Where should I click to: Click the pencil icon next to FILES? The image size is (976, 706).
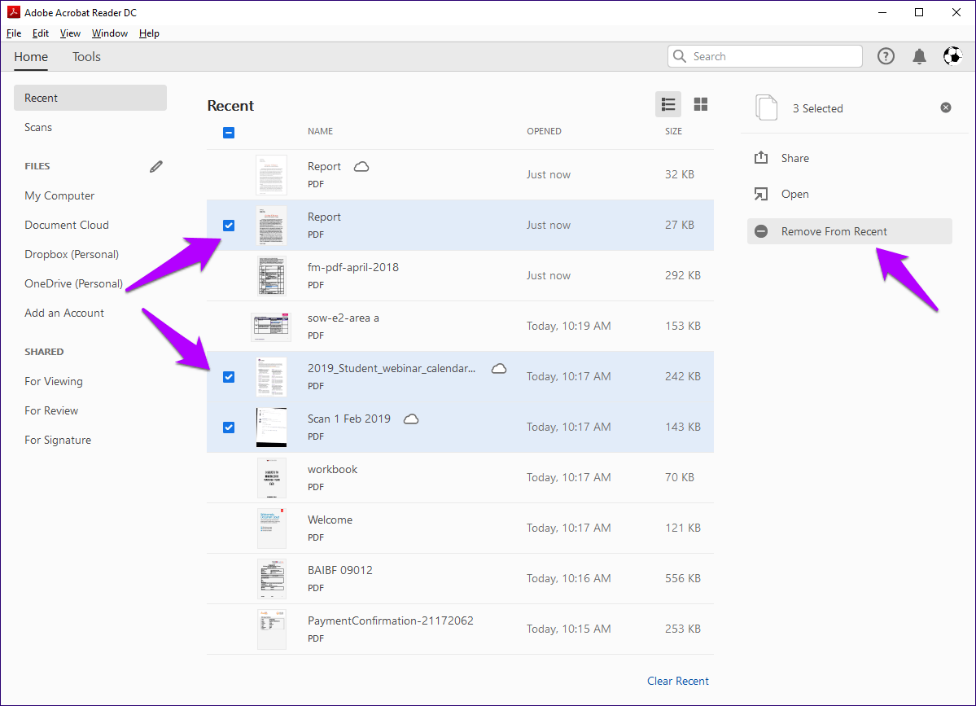point(155,166)
